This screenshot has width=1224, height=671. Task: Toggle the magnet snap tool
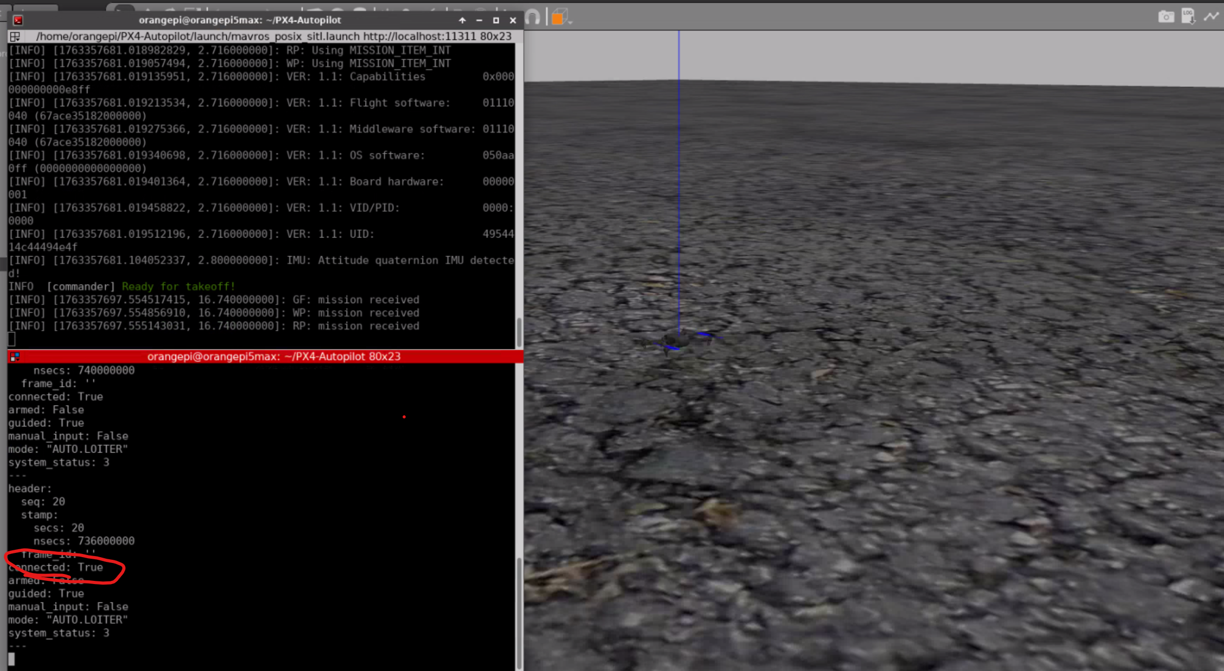(532, 18)
